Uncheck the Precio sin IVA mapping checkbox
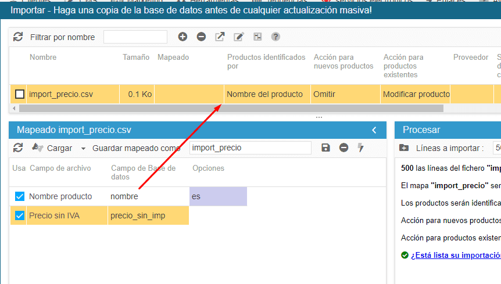501x284 pixels. [20, 216]
